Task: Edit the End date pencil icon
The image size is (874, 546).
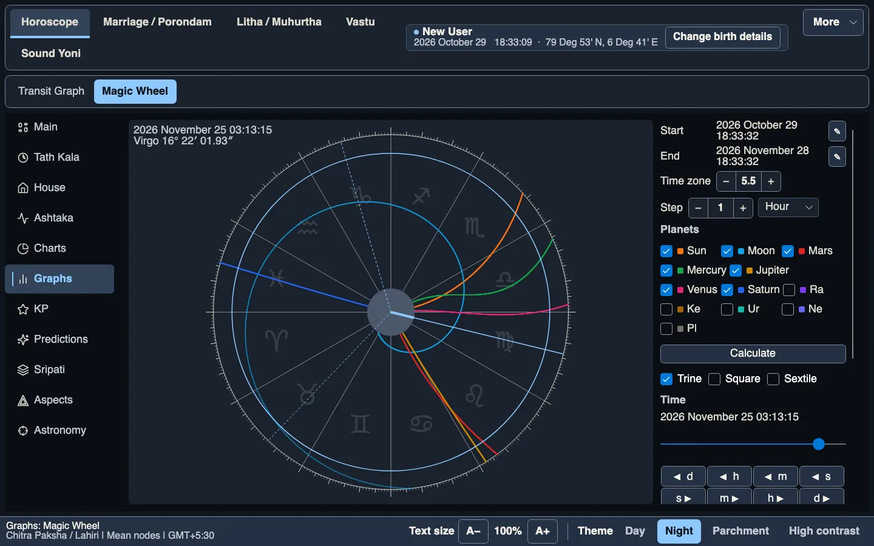Action: pos(837,157)
